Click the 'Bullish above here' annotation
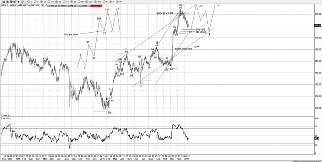This screenshot has width=322, height=162. click(184, 49)
